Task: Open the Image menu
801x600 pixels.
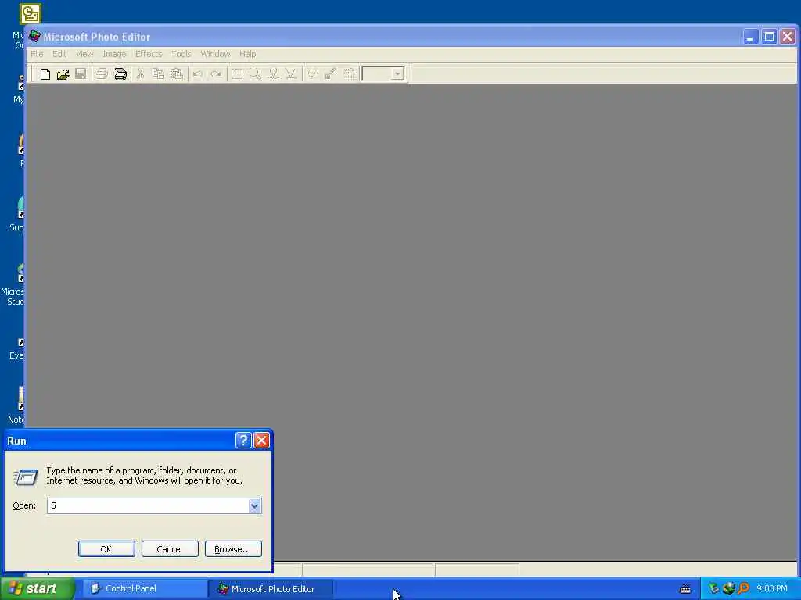Action: (114, 54)
